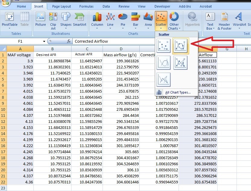Switch to the Page Layout tab
The height and width of the screenshot is (191, 251).
tap(62, 6)
